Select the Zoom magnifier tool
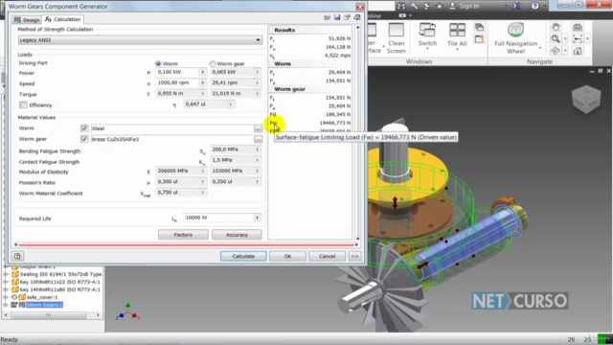This screenshot has width=613, height=345. [x=556, y=38]
